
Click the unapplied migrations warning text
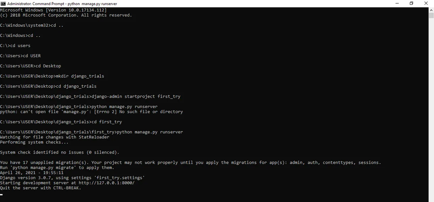190,162
